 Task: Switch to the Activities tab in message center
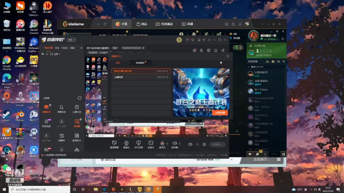[x=118, y=63]
